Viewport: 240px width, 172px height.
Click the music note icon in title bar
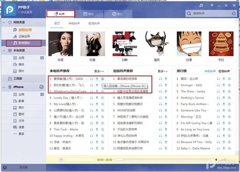(x=201, y=5)
